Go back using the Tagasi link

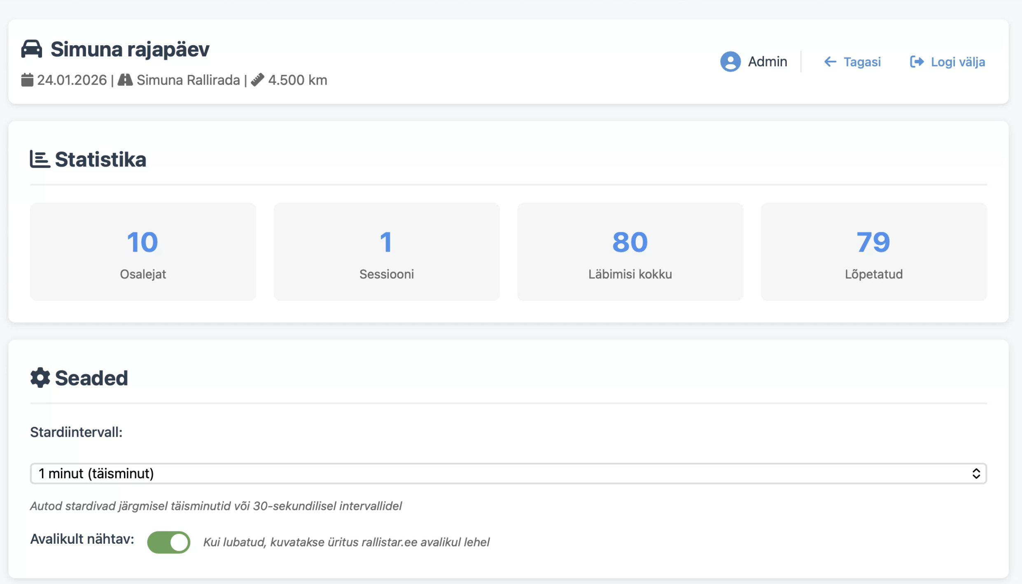862,62
